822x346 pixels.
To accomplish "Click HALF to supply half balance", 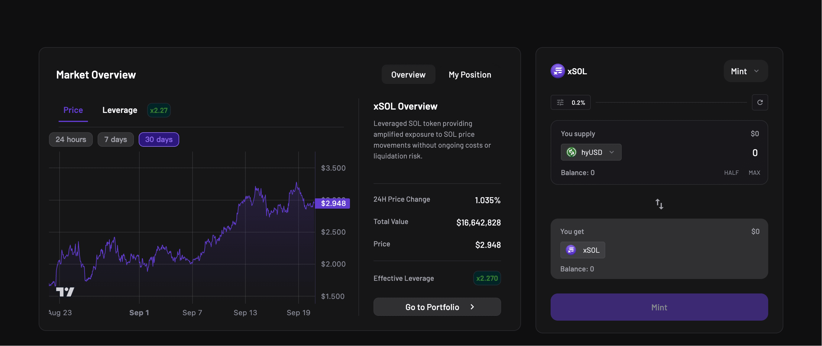I will 731,172.
